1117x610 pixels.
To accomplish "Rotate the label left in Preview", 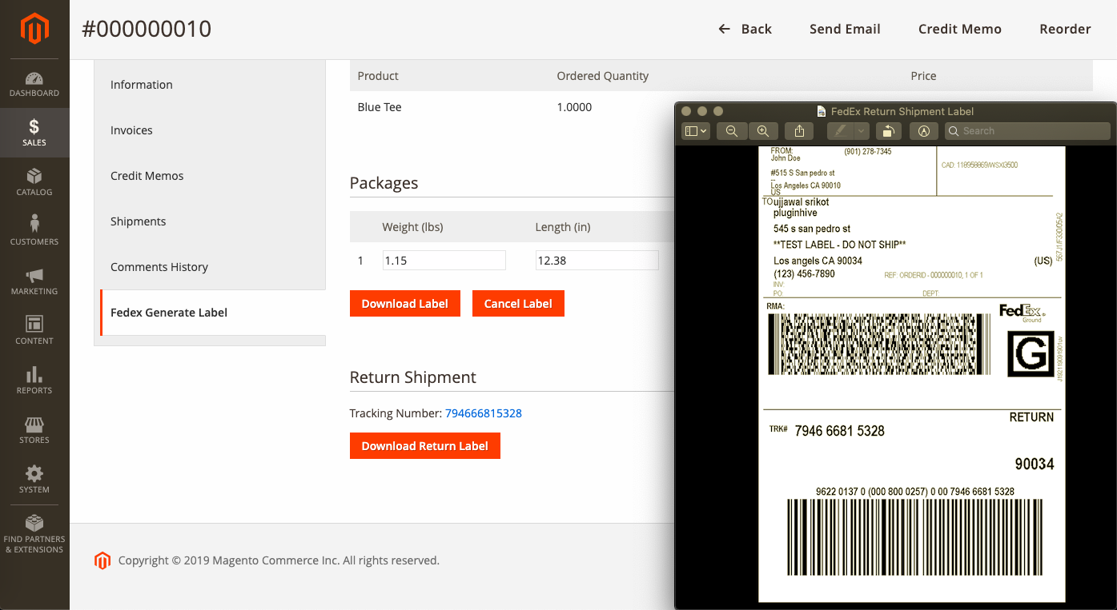I will [888, 131].
